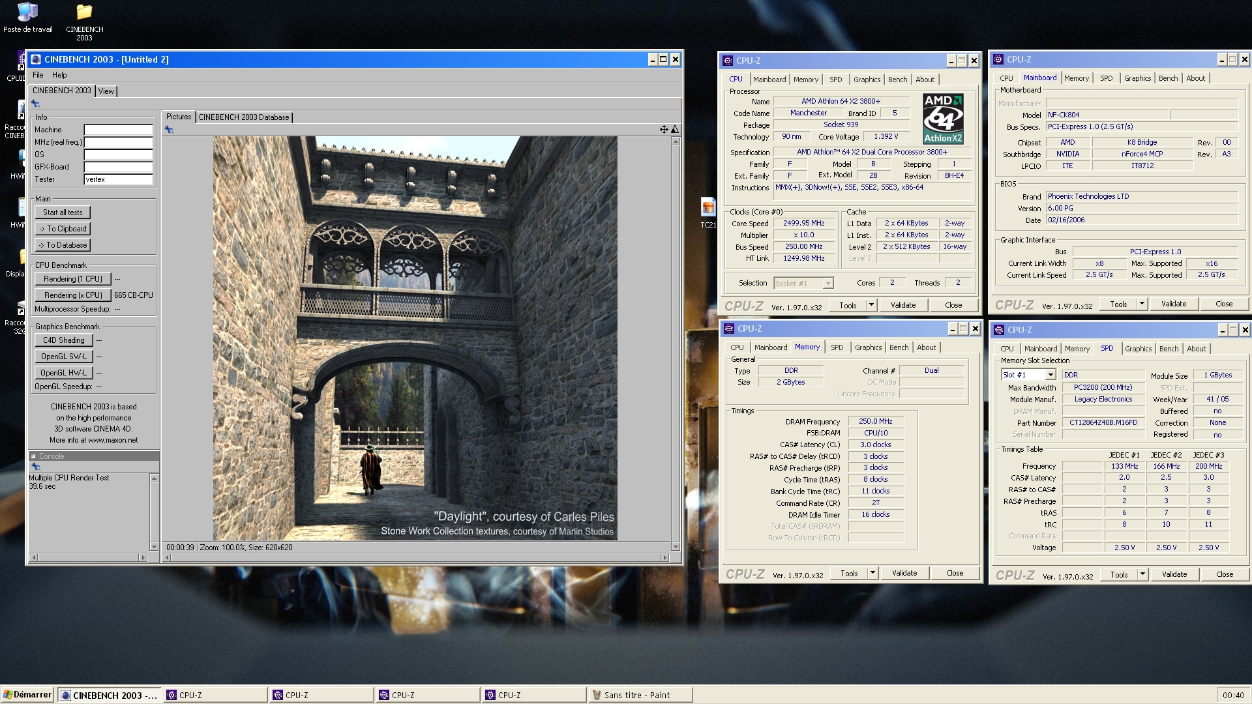The width and height of the screenshot is (1252, 704).
Task: Open Tools dropdown arrow in CPU-Z SPD window
Action: click(x=1142, y=574)
